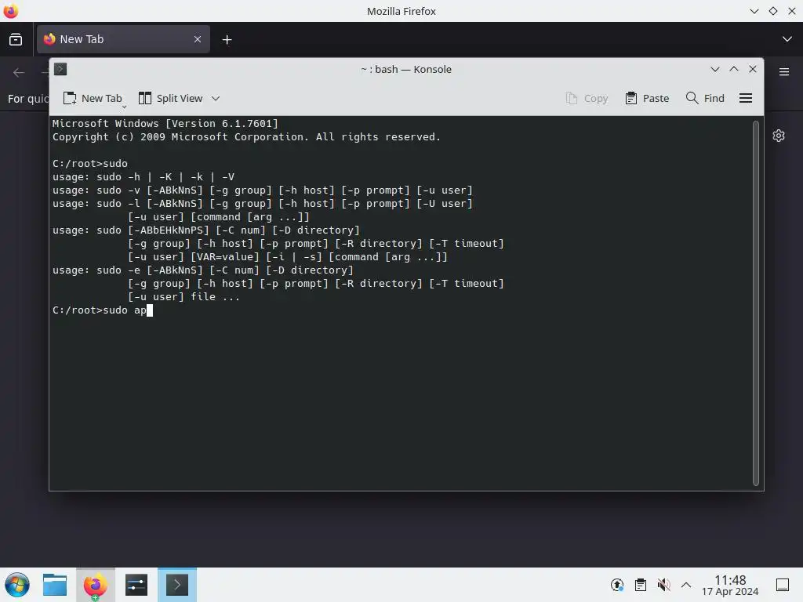Screen dimensions: 803x602
Task: Click the 'usage: sudo -h | -K | -k | -V' line
Action: tap(144, 176)
